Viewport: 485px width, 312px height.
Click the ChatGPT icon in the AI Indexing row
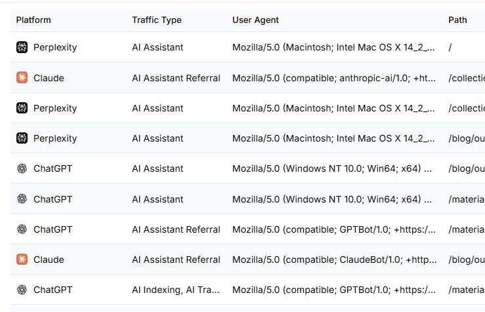[x=22, y=290]
